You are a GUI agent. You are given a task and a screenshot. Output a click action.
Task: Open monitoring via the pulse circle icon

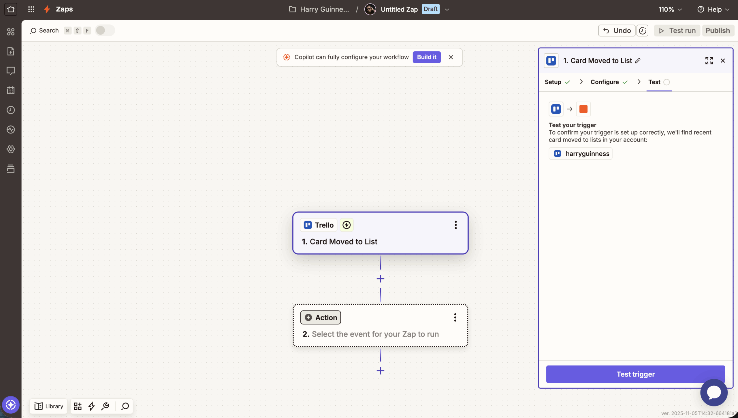point(11,129)
